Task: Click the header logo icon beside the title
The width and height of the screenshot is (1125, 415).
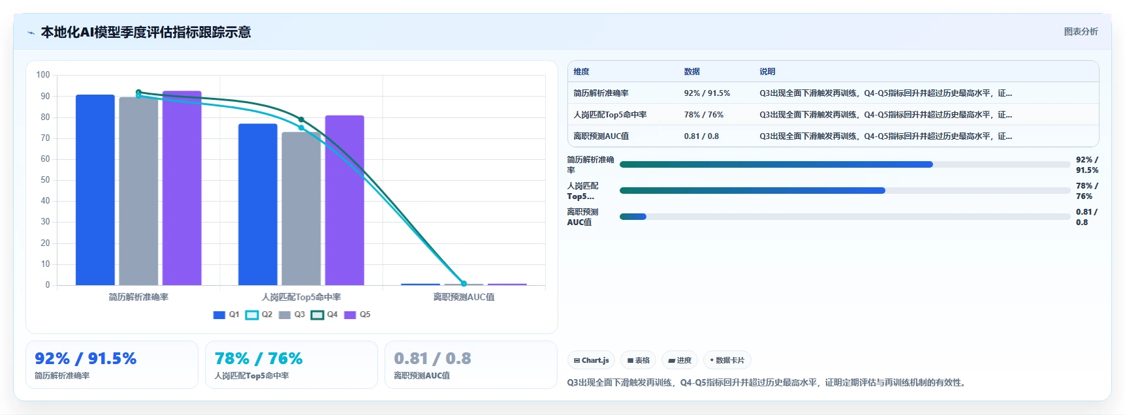Action: point(31,33)
